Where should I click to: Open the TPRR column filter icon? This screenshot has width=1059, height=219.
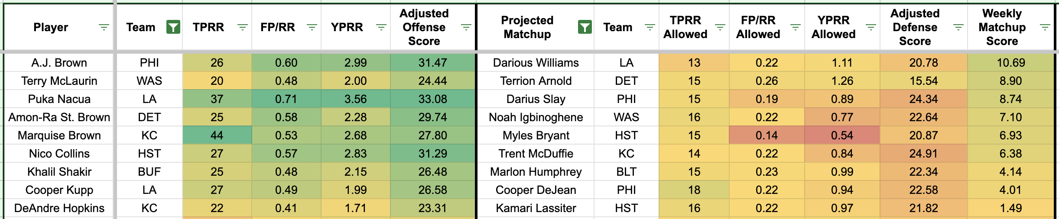243,27
